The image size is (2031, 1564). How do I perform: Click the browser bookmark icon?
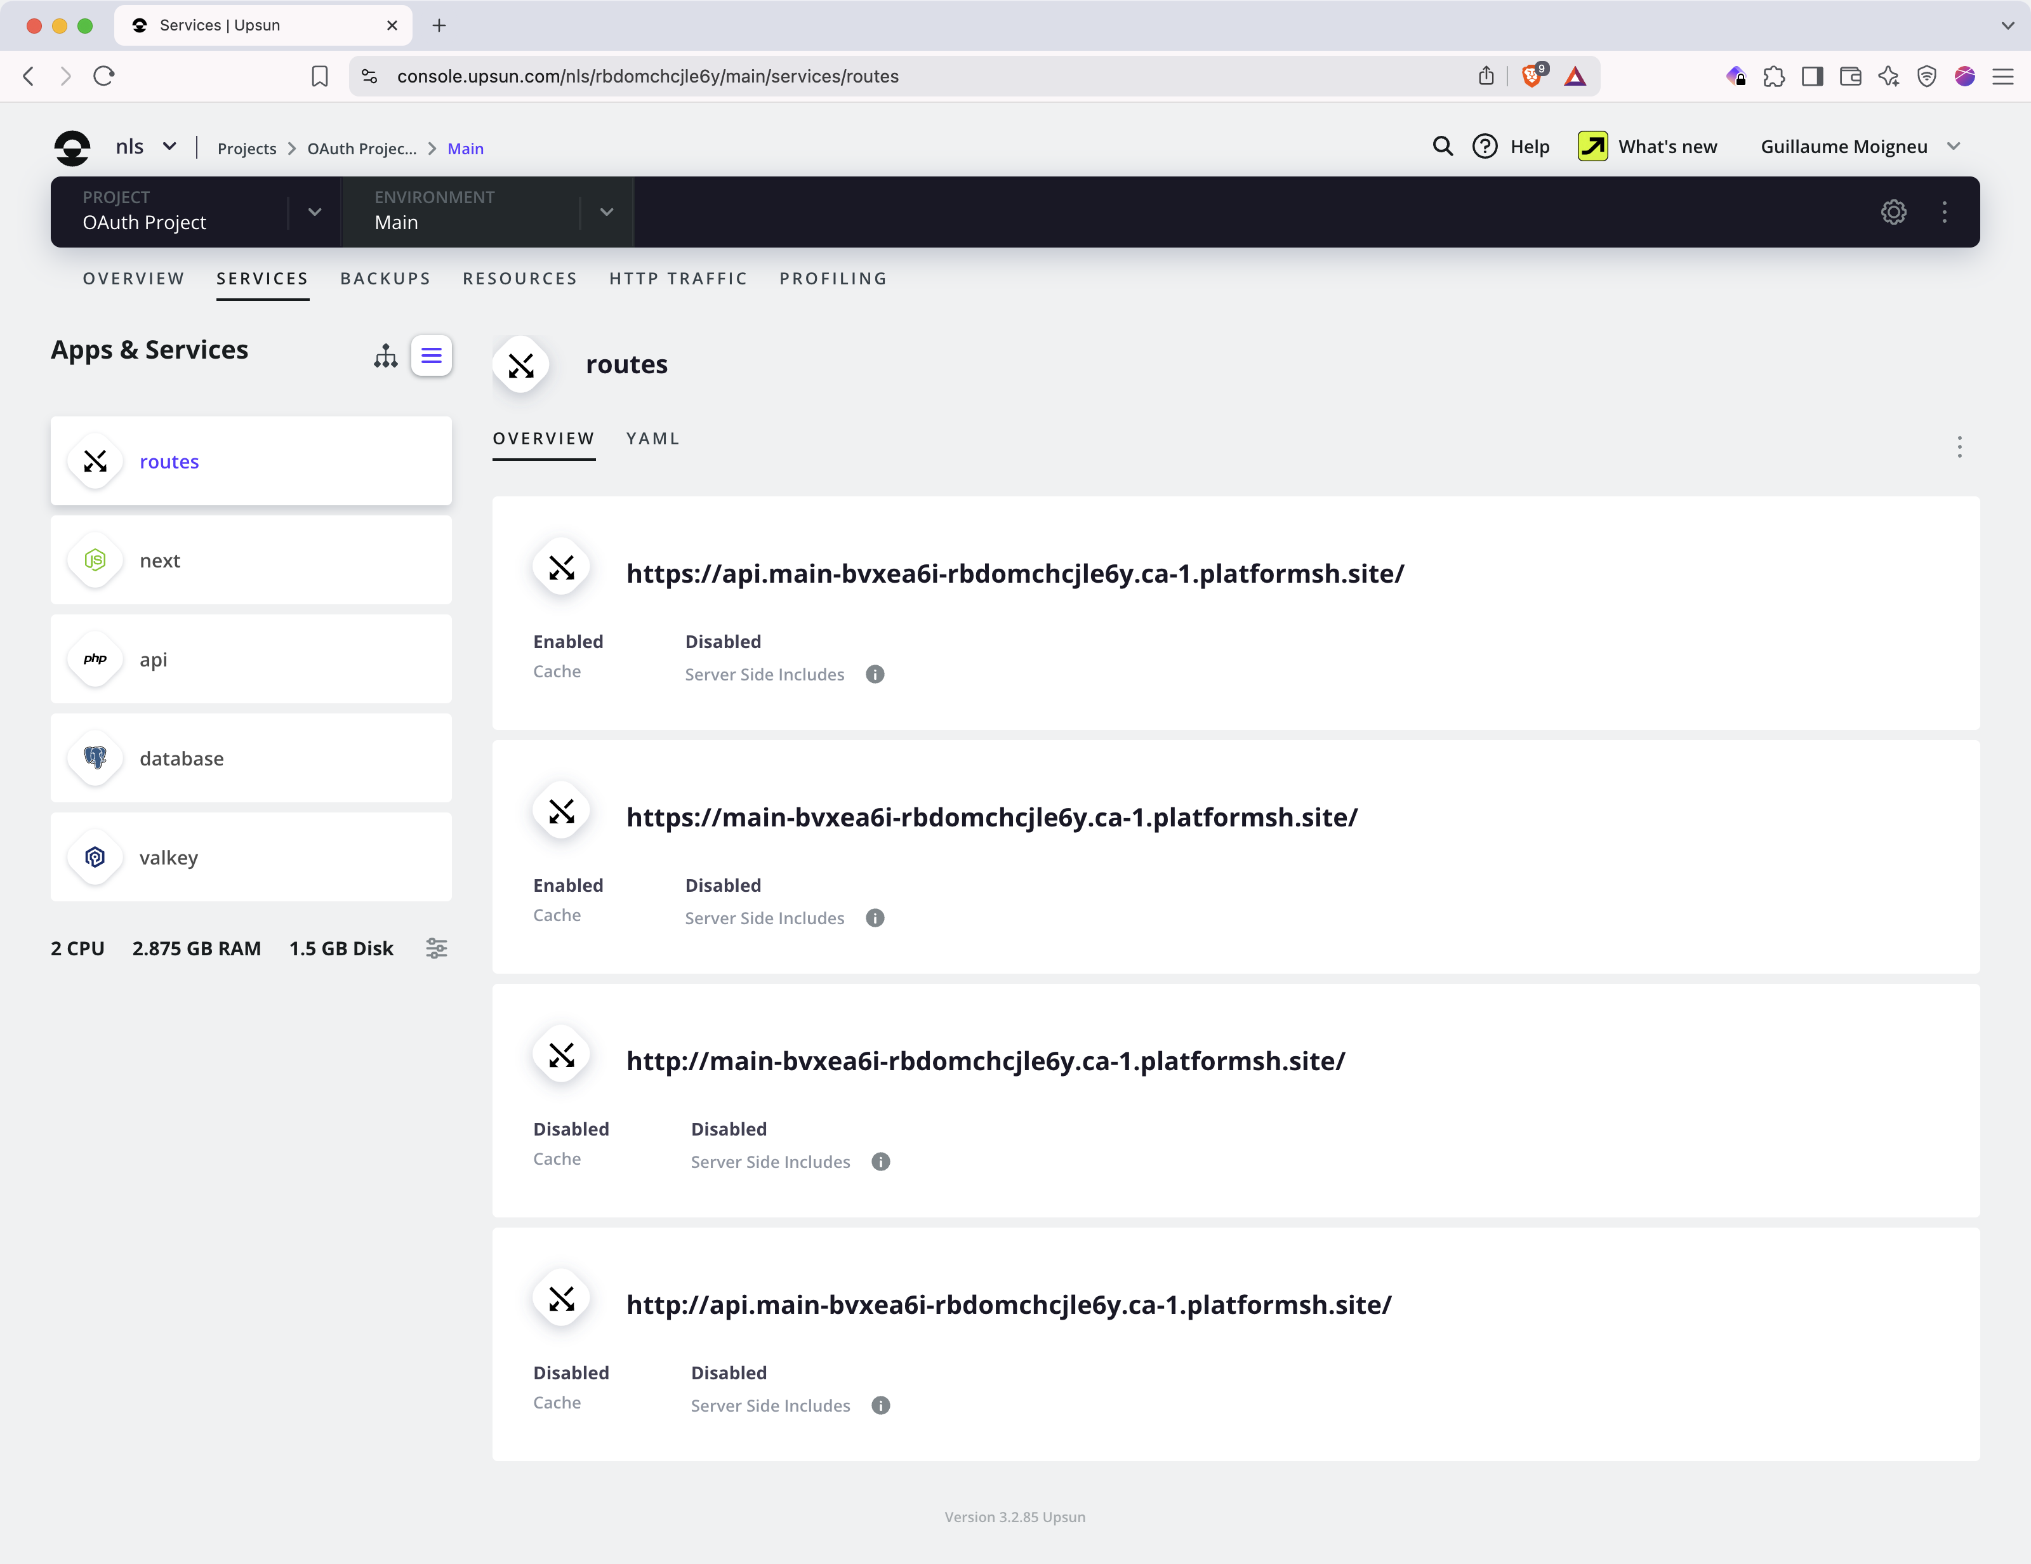click(320, 76)
